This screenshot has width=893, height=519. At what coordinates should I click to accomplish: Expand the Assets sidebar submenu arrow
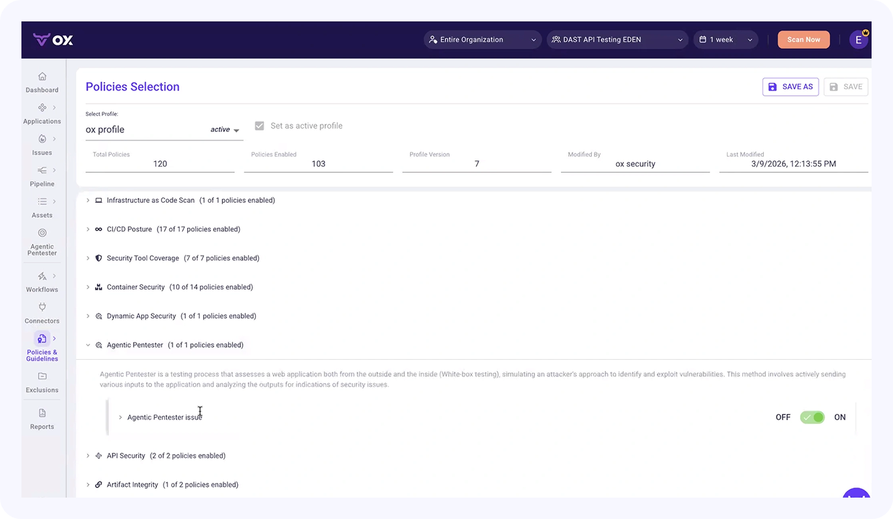pos(55,202)
